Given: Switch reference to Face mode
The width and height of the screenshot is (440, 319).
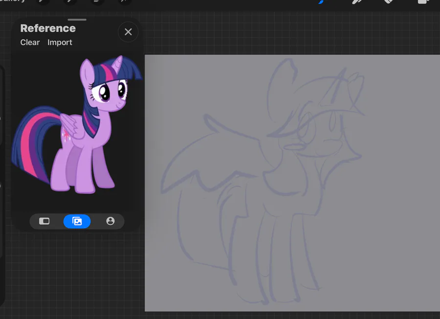Looking at the screenshot, I should click(110, 221).
